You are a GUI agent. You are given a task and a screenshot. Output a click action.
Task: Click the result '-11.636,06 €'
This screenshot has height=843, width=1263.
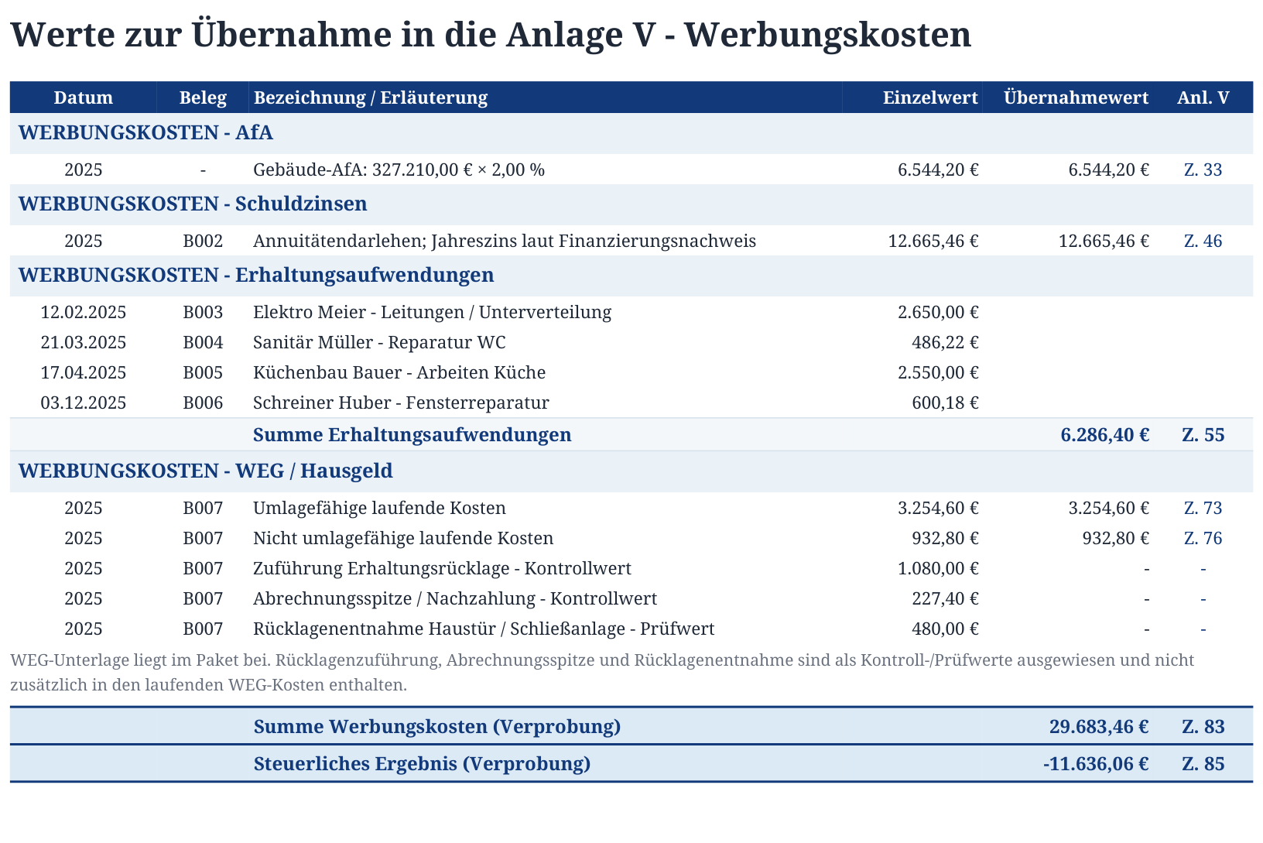(x=1096, y=764)
